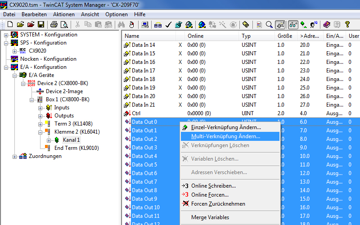The width and height of the screenshot is (360, 225).
Task: Expand the Inputs tree node
Action: coord(40,108)
